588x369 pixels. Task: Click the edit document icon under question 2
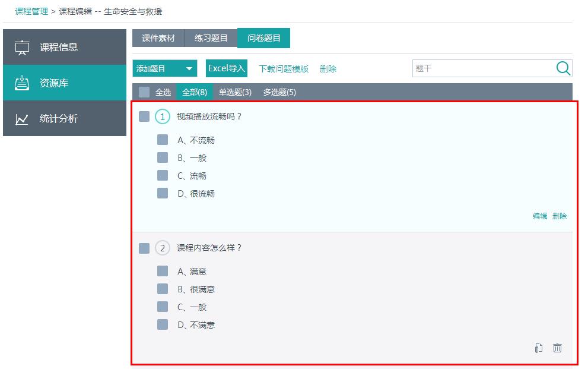click(539, 348)
